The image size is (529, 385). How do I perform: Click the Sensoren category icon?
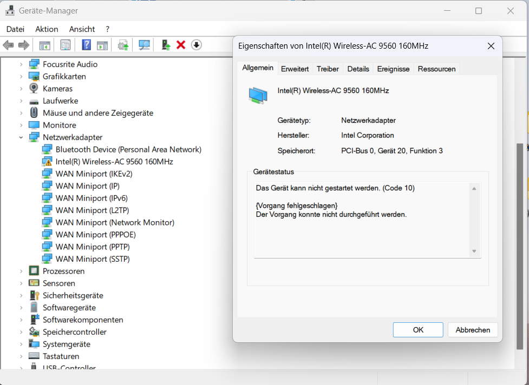point(34,283)
